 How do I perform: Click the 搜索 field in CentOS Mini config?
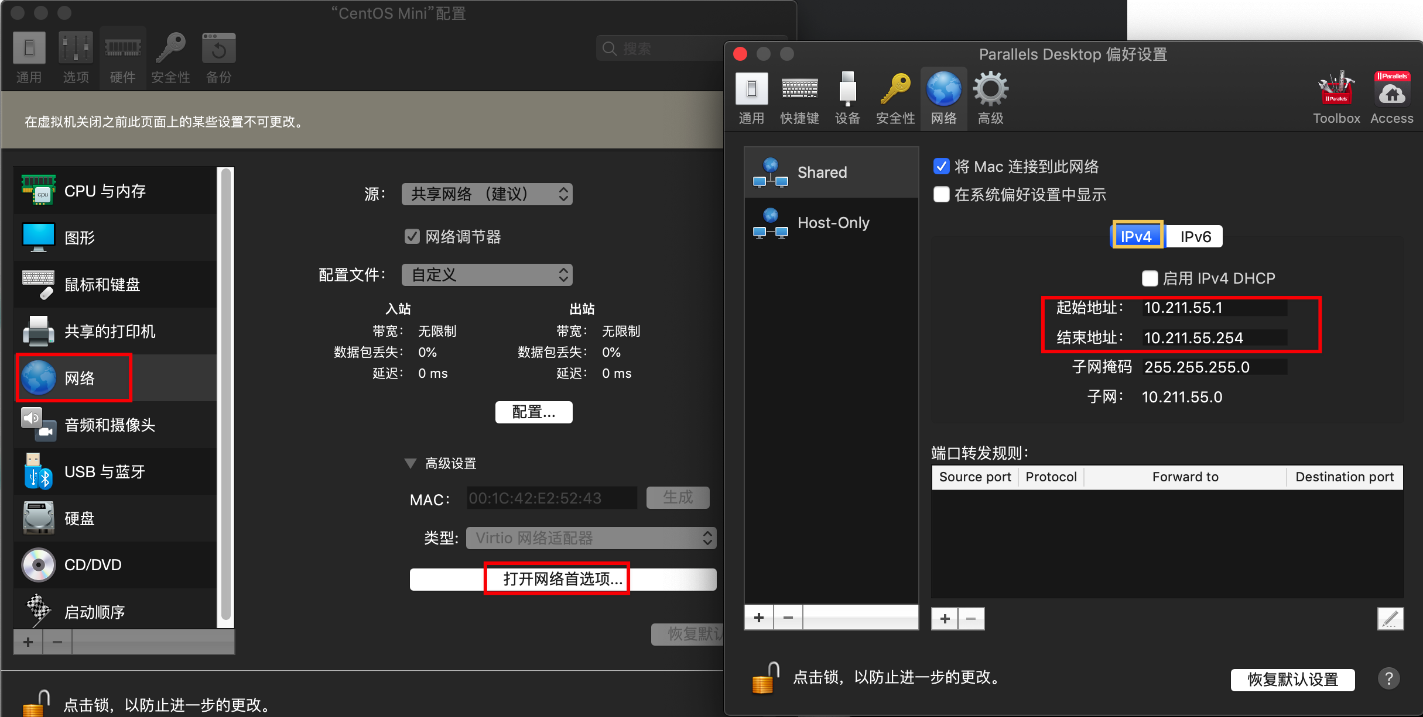coord(659,49)
